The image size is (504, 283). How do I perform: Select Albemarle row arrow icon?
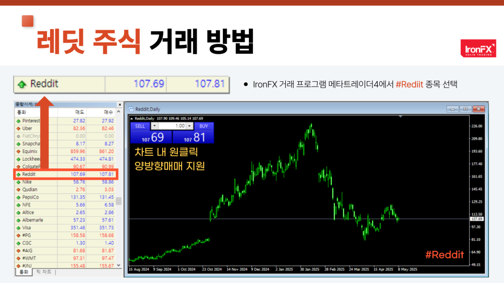[18, 220]
